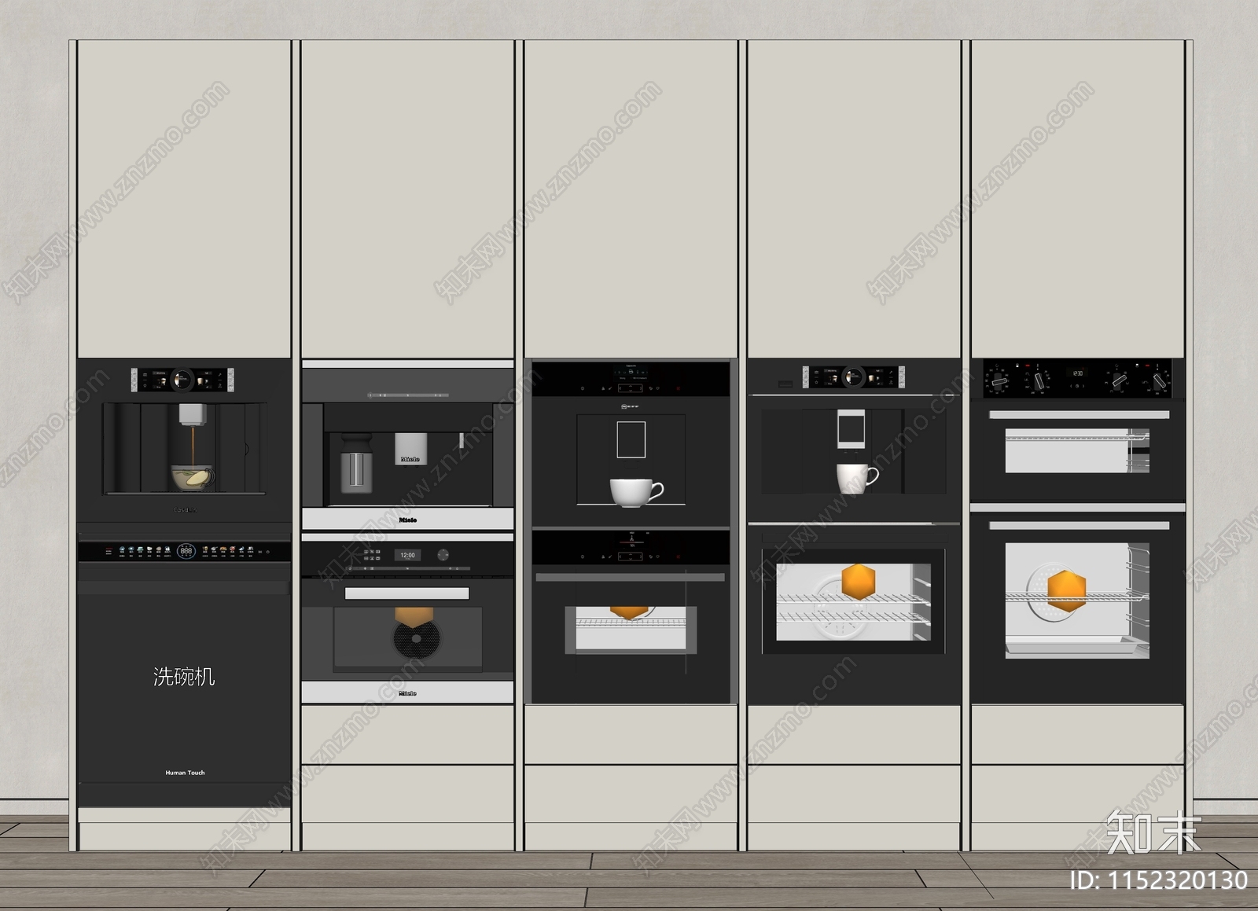Image resolution: width=1258 pixels, height=911 pixels.
Task: Click the second knob left of the oven clock
Action: [x=1039, y=380]
